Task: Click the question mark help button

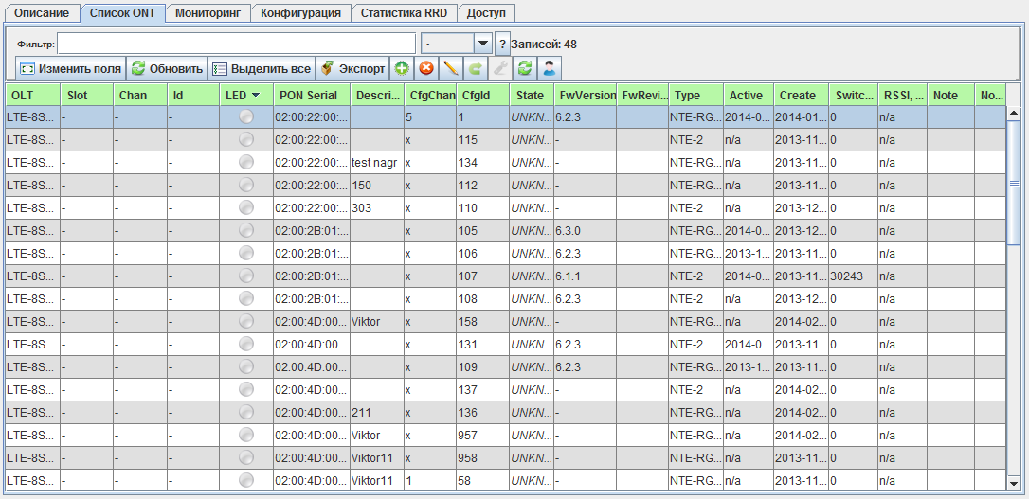Action: (502, 44)
